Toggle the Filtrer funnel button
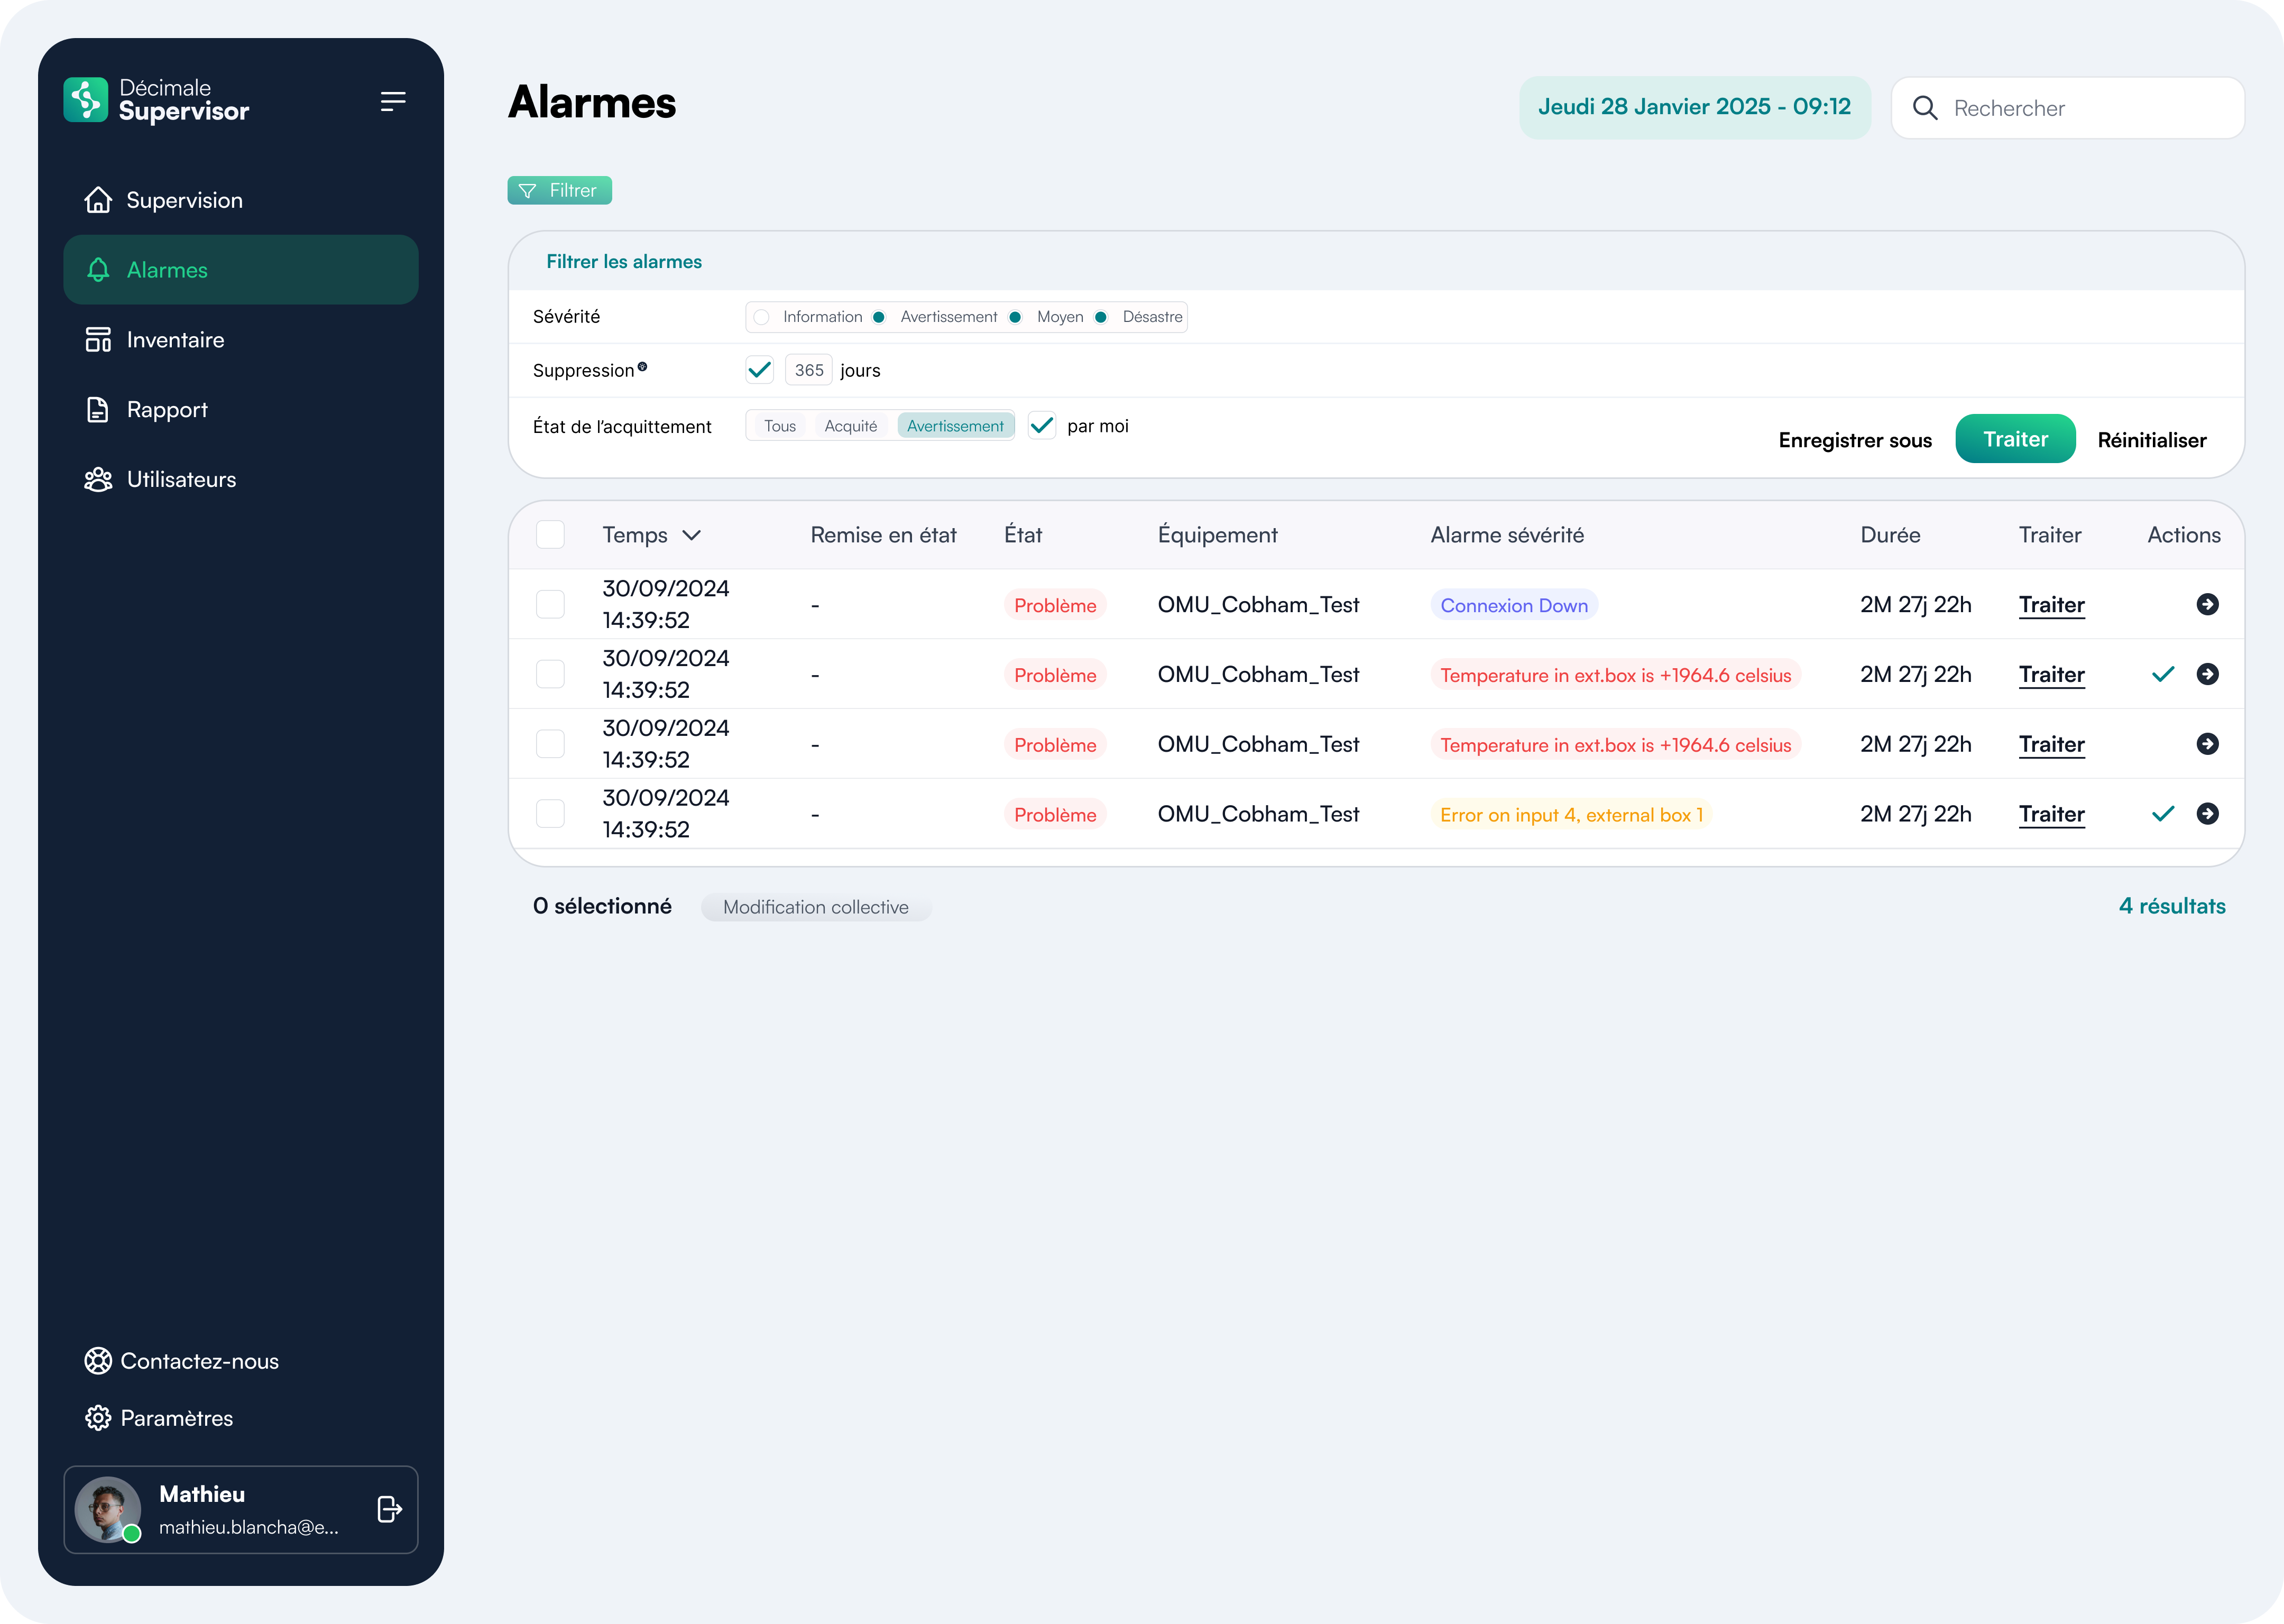This screenshot has width=2284, height=1624. click(560, 190)
